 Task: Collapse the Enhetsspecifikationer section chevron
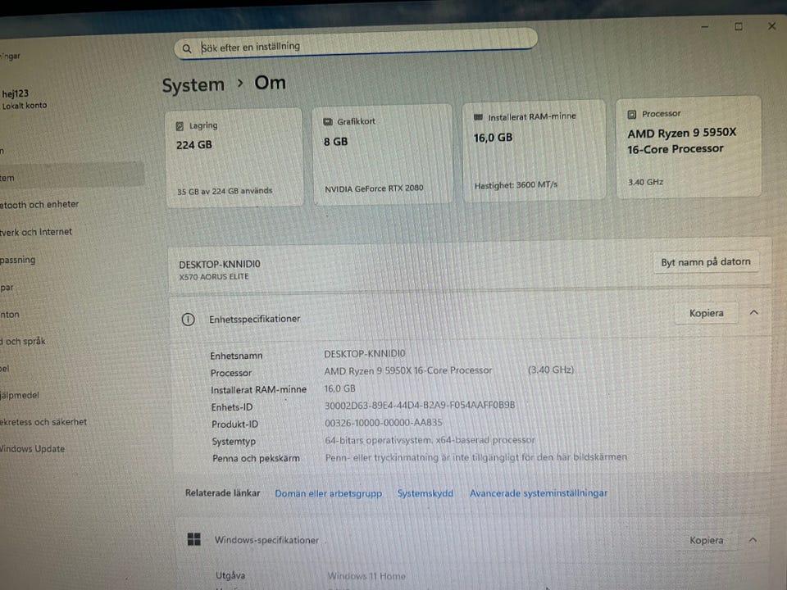tap(753, 312)
